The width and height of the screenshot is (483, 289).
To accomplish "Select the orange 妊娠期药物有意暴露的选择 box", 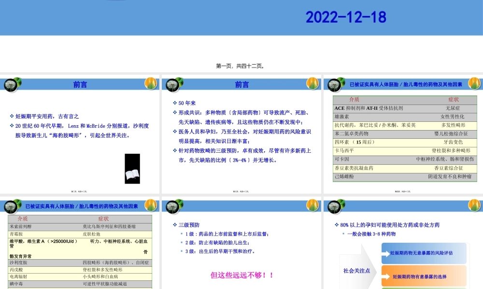I will point(424,276).
